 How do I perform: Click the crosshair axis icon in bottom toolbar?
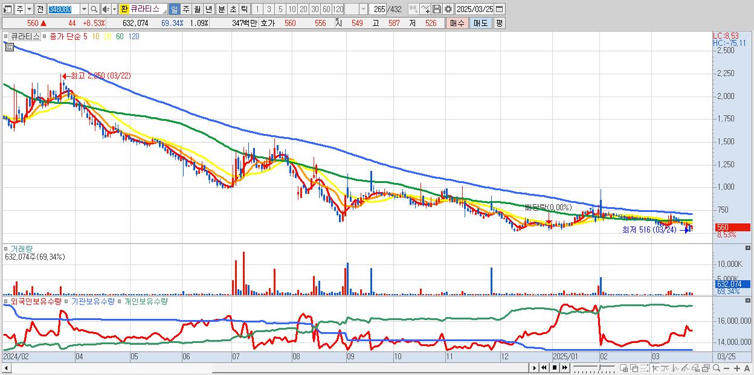tap(654, 368)
